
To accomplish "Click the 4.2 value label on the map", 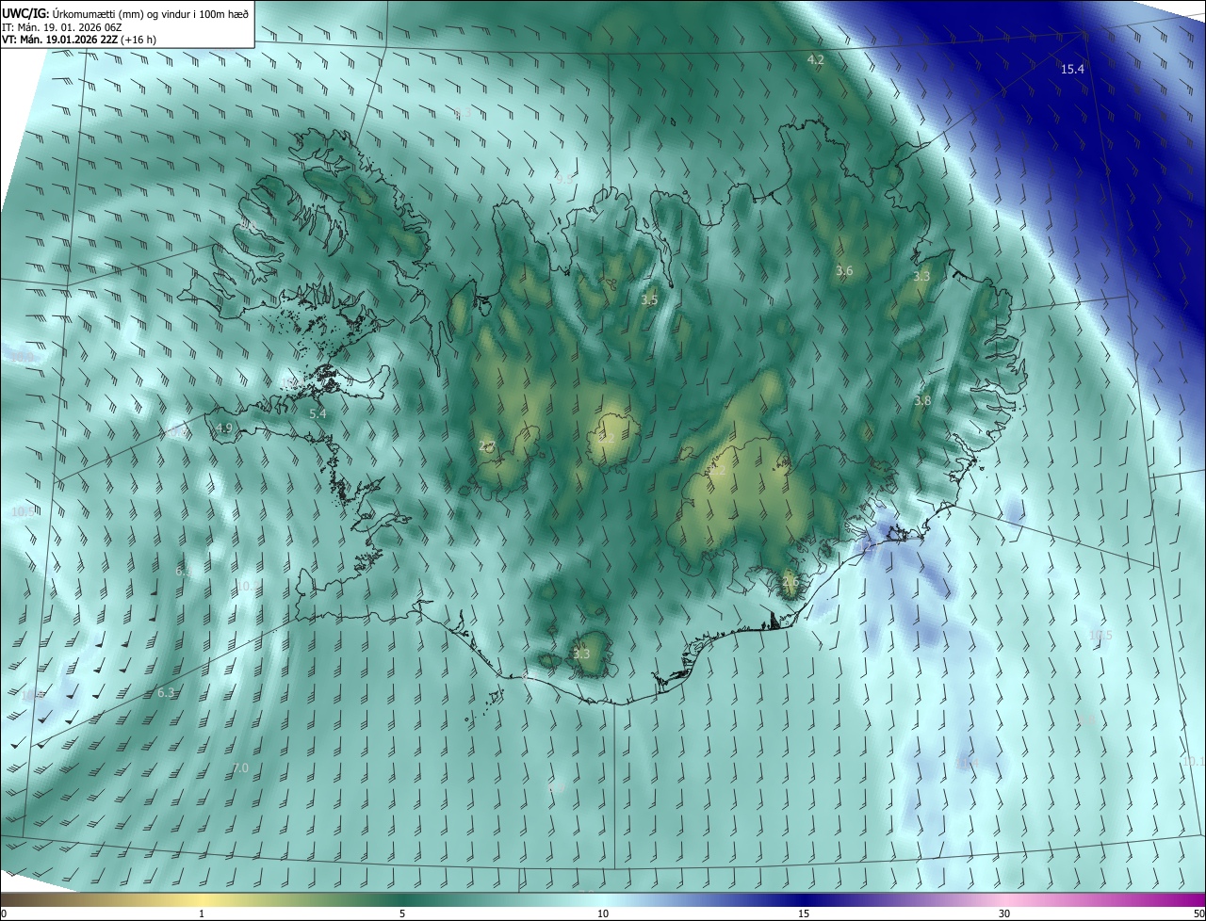I will click(x=816, y=59).
